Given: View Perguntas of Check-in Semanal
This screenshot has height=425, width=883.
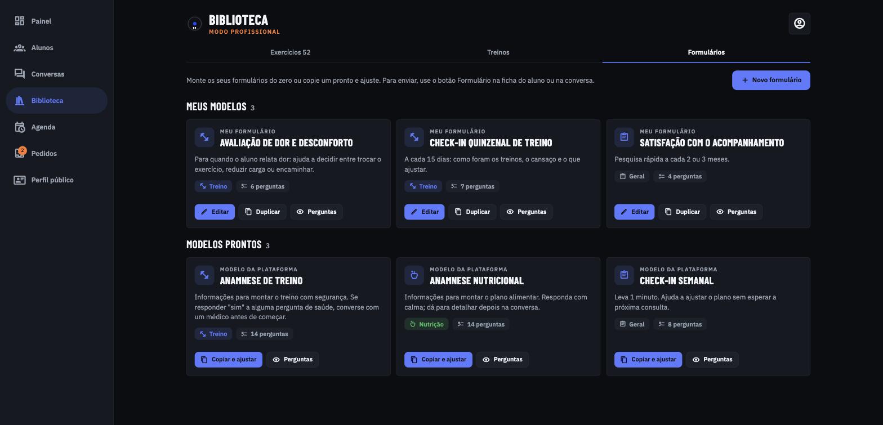Looking at the screenshot, I should [x=712, y=360].
